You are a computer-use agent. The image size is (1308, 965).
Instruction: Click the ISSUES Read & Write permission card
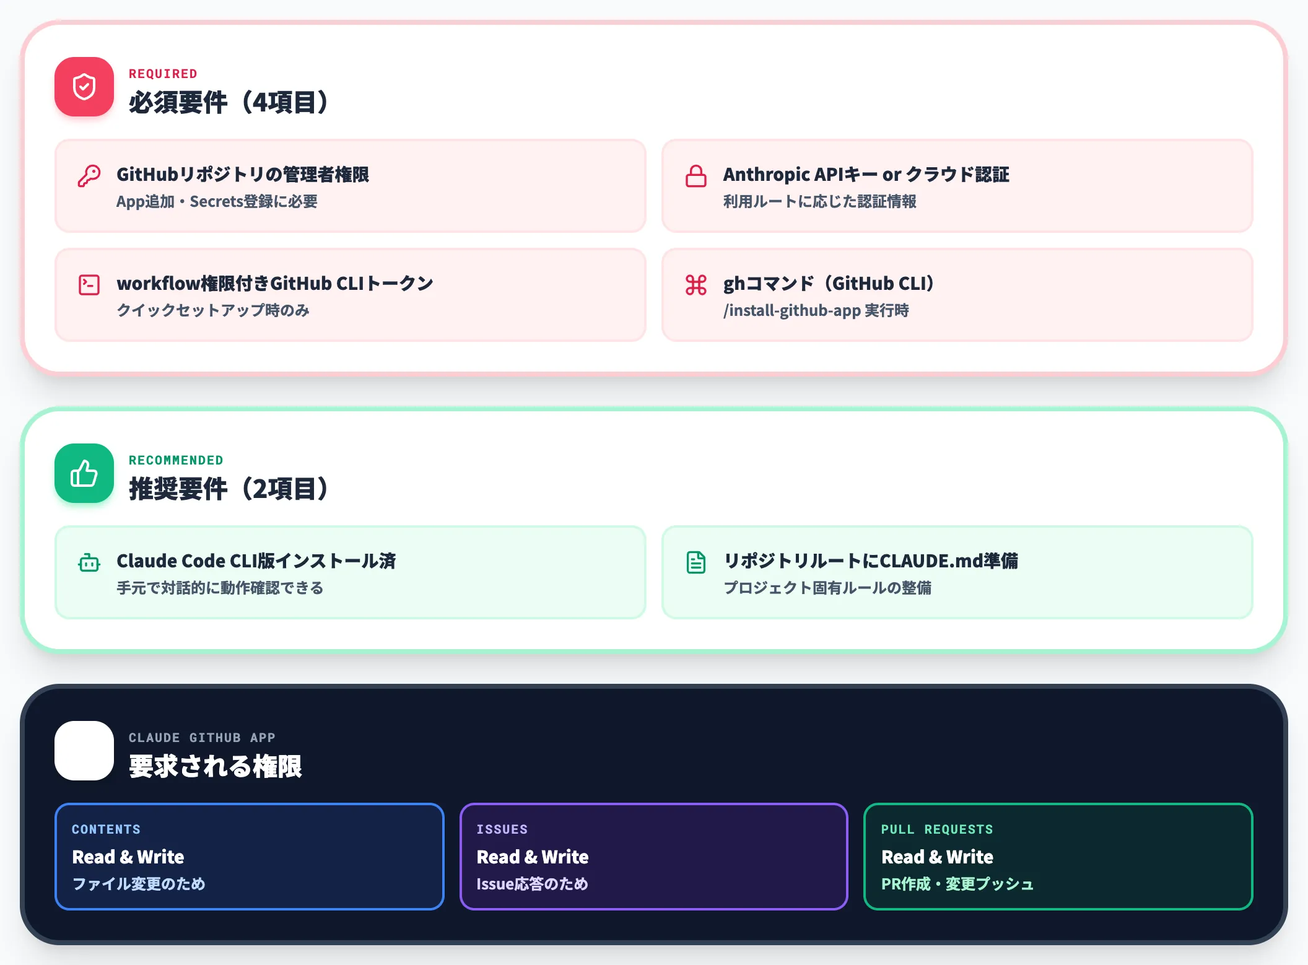click(x=654, y=857)
